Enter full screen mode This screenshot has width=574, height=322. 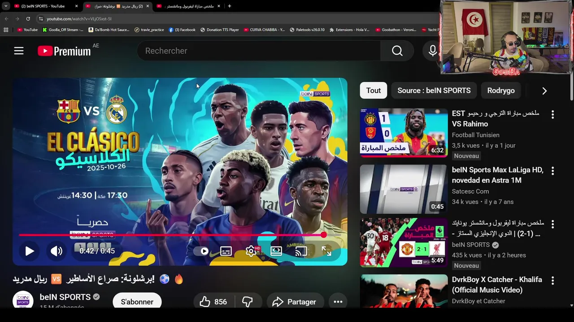[x=326, y=251]
